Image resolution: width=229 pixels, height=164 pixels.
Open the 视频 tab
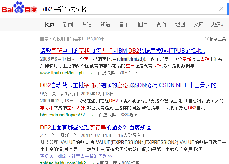(161, 24)
